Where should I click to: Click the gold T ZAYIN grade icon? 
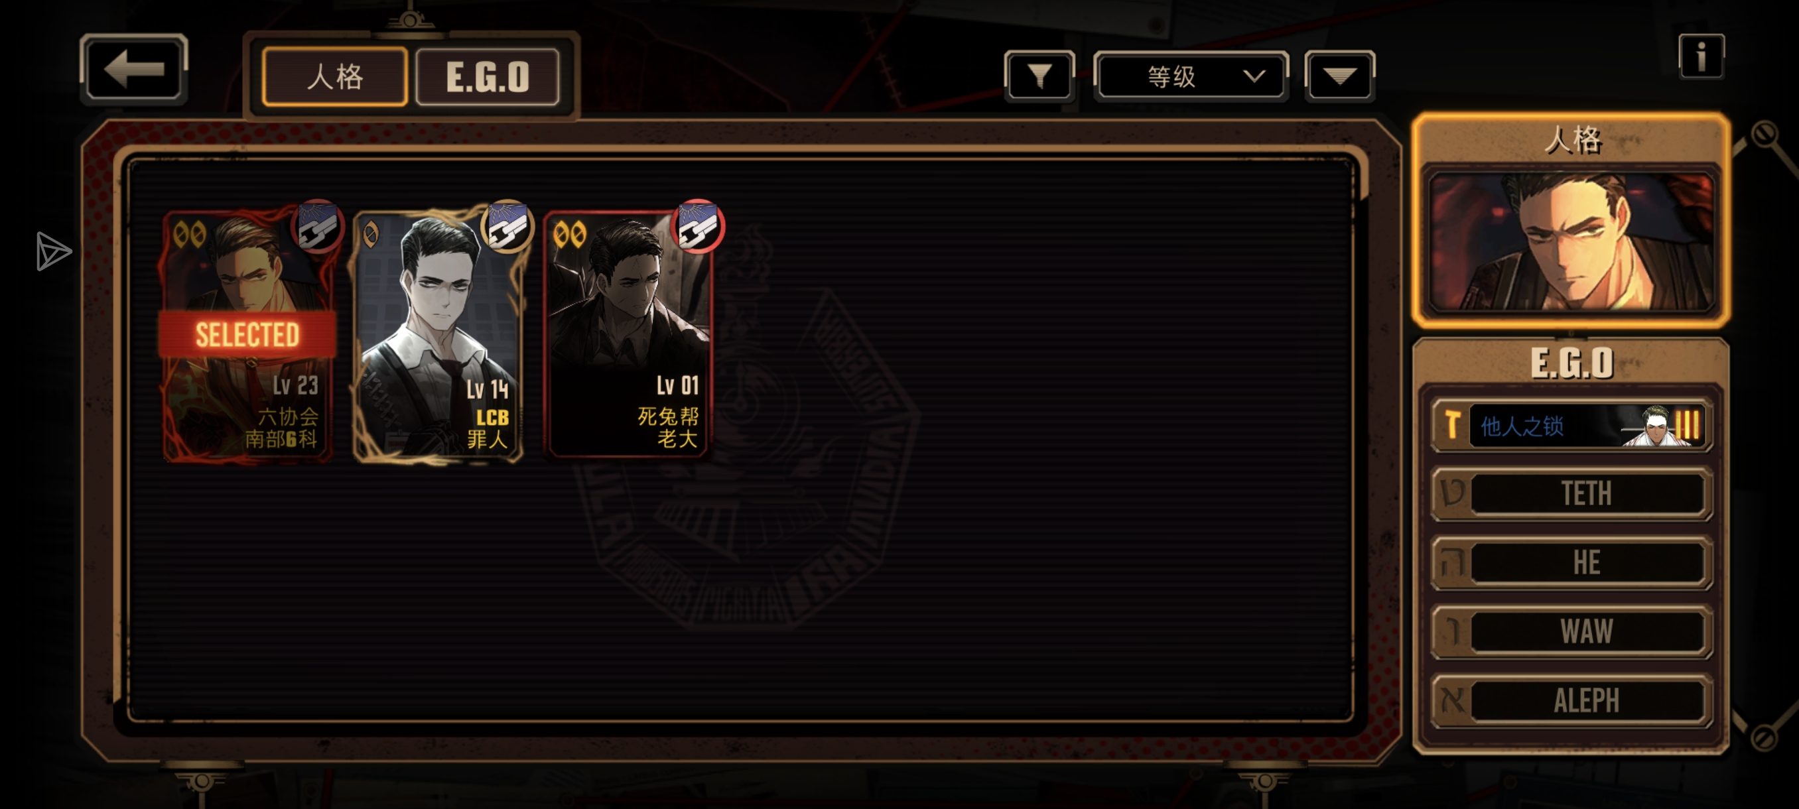(1452, 424)
